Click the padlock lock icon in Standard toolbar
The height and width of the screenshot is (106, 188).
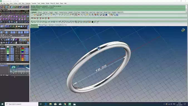(92, 15)
